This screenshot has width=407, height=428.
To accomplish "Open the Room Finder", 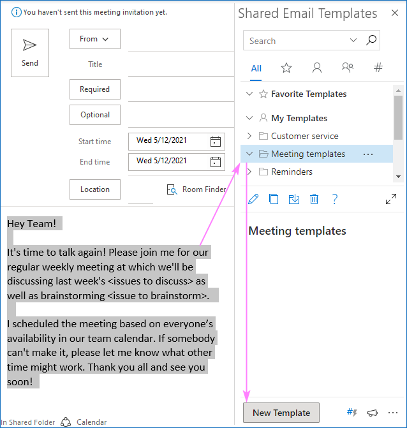I will point(196,189).
